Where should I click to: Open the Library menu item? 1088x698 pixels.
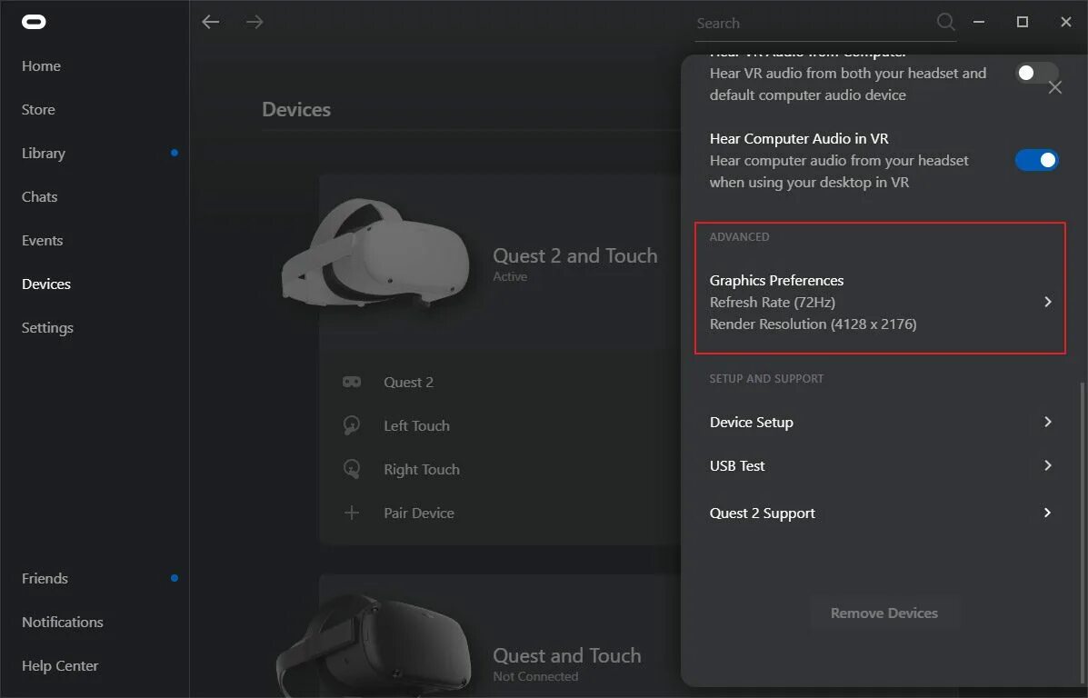[x=43, y=154]
